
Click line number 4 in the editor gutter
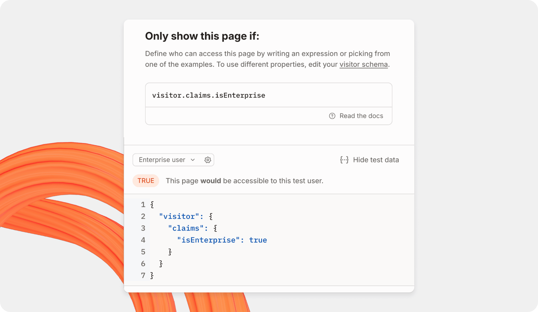click(143, 240)
